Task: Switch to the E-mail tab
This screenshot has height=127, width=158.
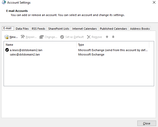Action: coord(8,28)
